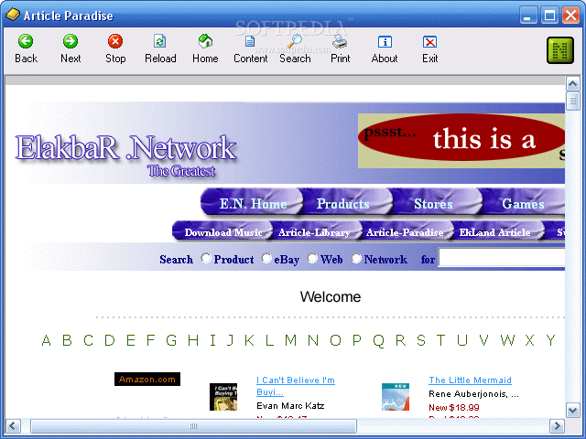
Task: Open the 'I Can't Believe I'm Buyi...' link
Action: tap(295, 386)
